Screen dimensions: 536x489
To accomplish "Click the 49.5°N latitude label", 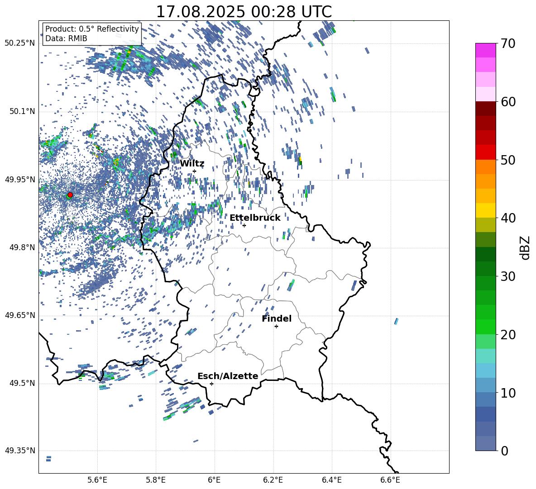I will [x=22, y=383].
